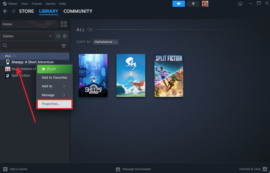Open the user profile avatar
This screenshot has width=270, height=173.
pyautogui.click(x=205, y=3)
